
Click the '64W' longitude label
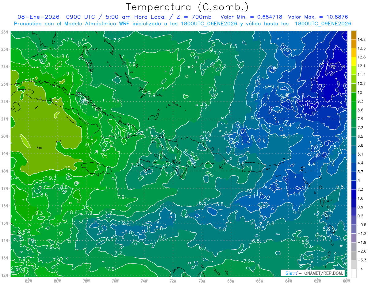(x=289, y=281)
